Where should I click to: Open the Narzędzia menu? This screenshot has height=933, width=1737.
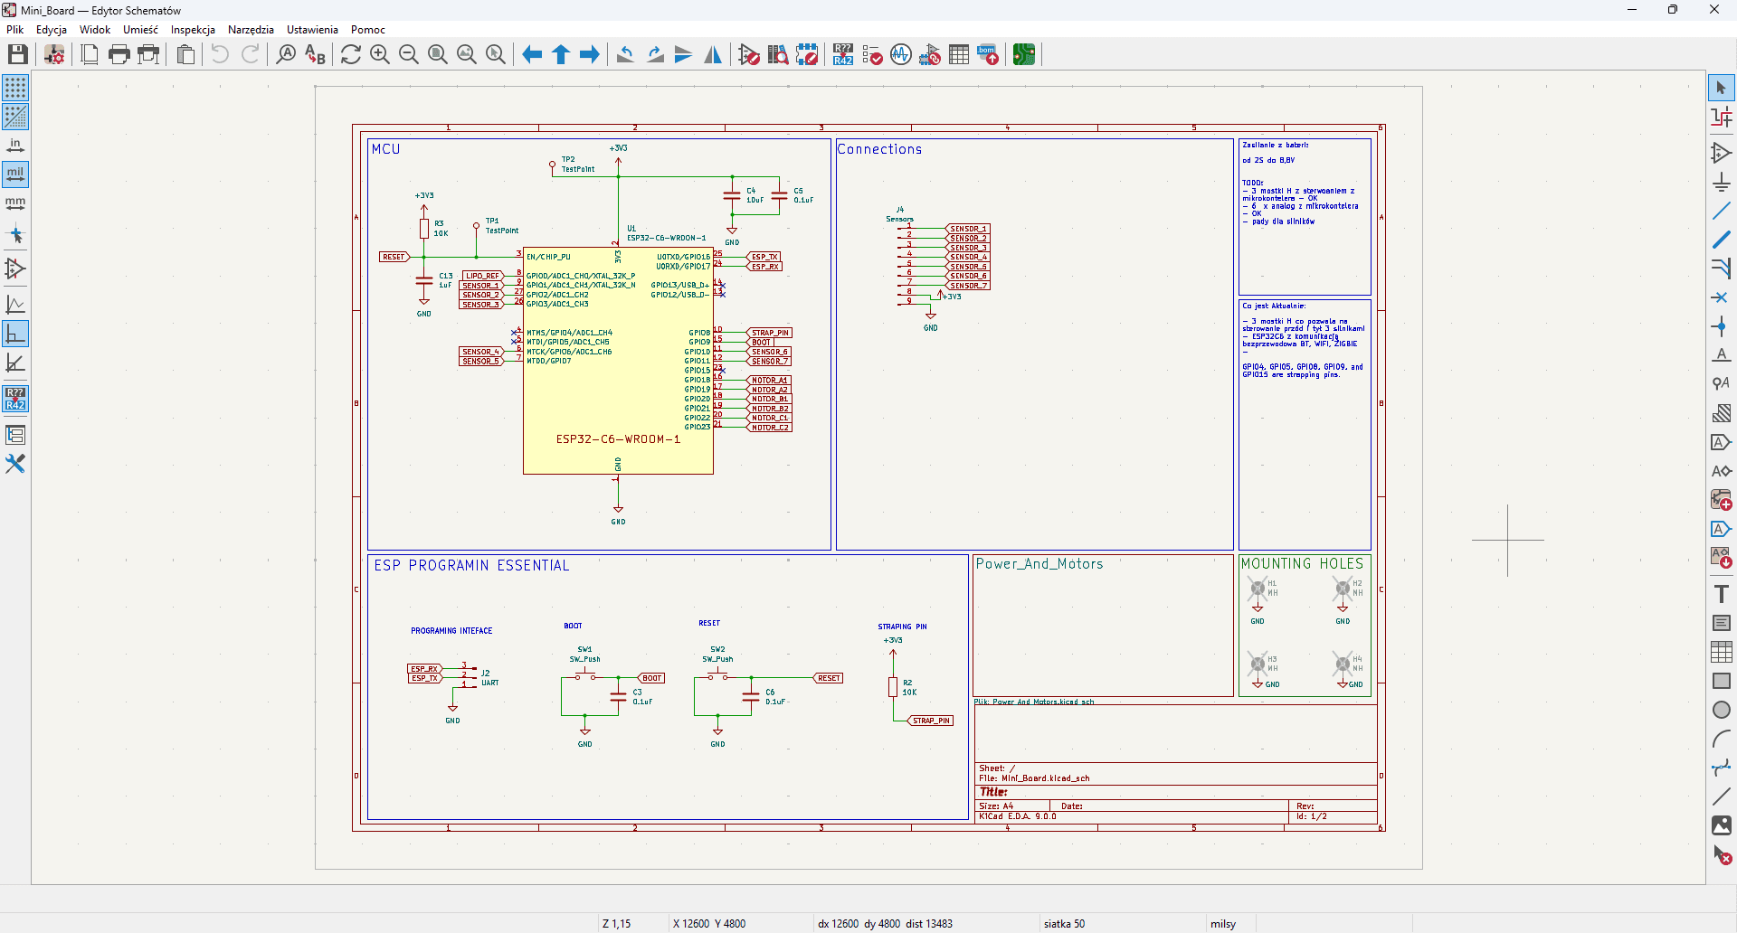coord(251,30)
